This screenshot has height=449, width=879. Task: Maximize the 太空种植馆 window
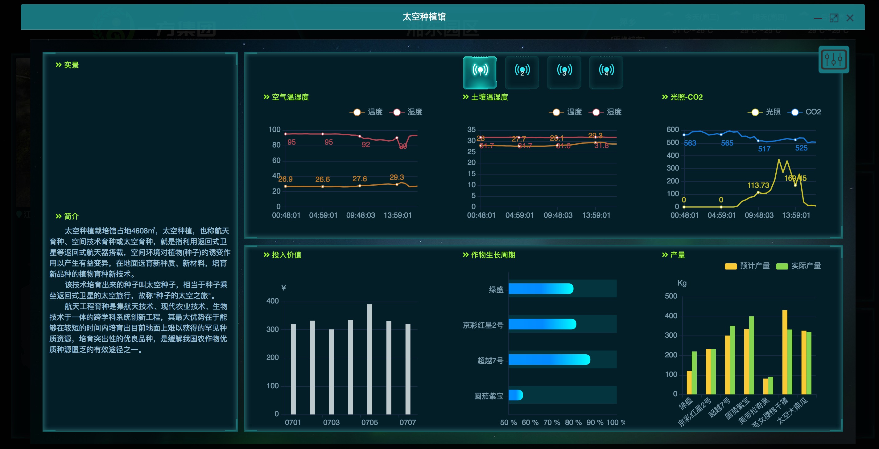[834, 18]
